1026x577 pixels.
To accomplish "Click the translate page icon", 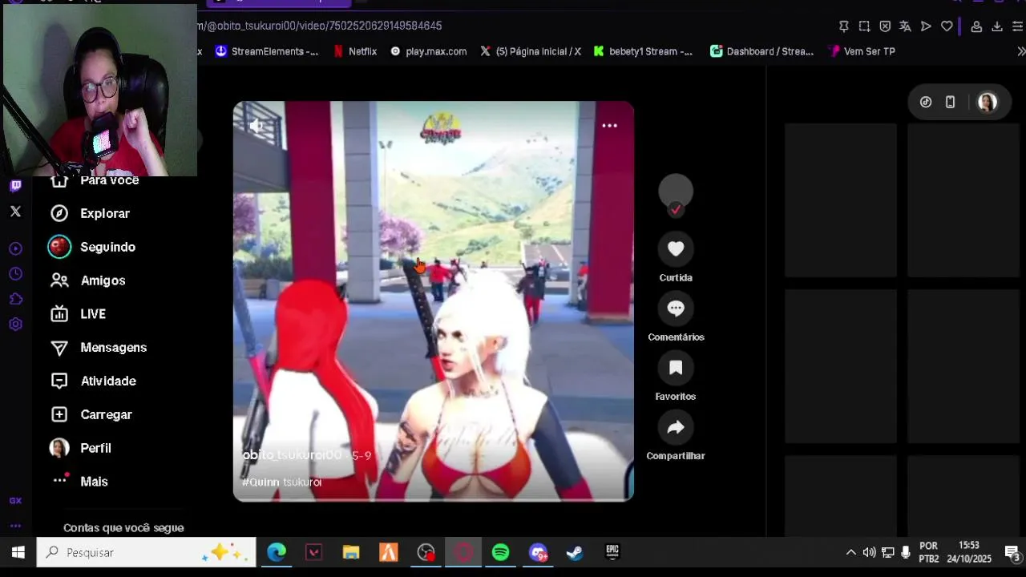I will coord(905,26).
